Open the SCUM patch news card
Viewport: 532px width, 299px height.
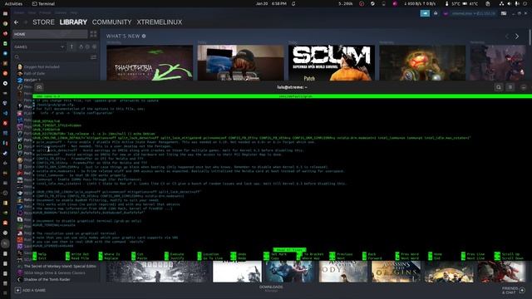coord(332,63)
